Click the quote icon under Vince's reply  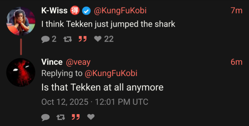tap(76, 117)
